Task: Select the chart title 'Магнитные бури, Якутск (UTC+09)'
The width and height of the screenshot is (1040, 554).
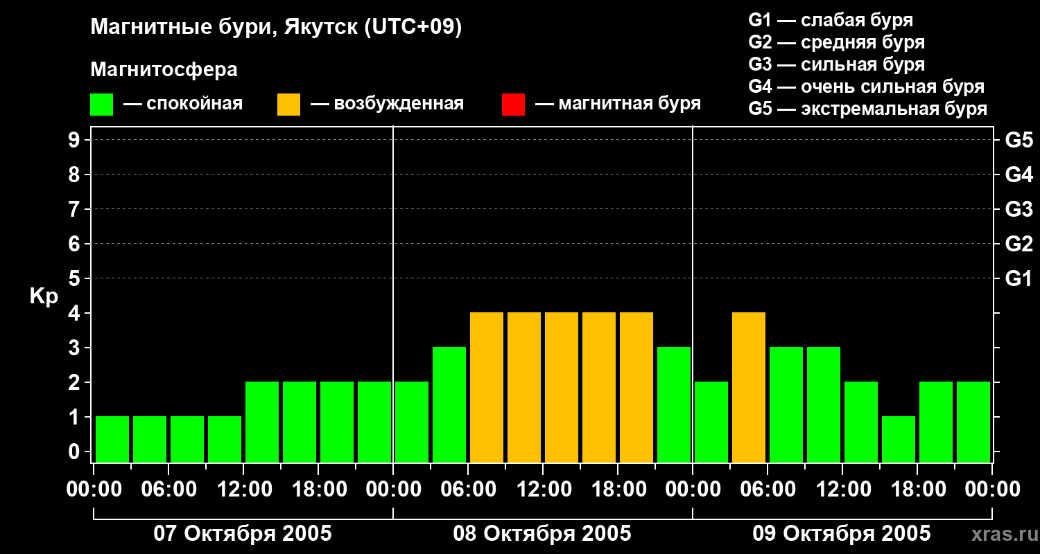Action: point(276,28)
